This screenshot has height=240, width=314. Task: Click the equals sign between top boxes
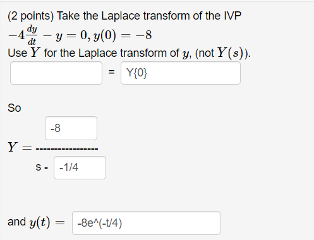tap(111, 72)
